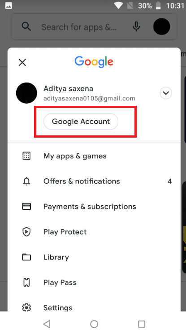Open the Google Account button
Image resolution: width=186 pixels, height=334 pixels.
[x=81, y=121]
